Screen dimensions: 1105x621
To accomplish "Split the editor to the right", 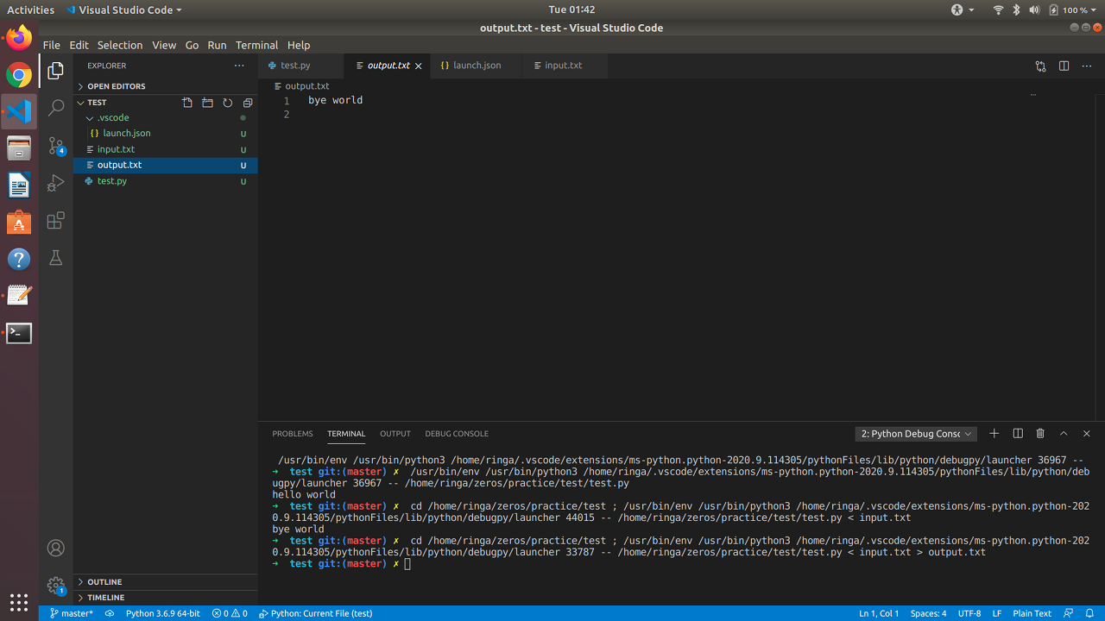I will point(1064,66).
